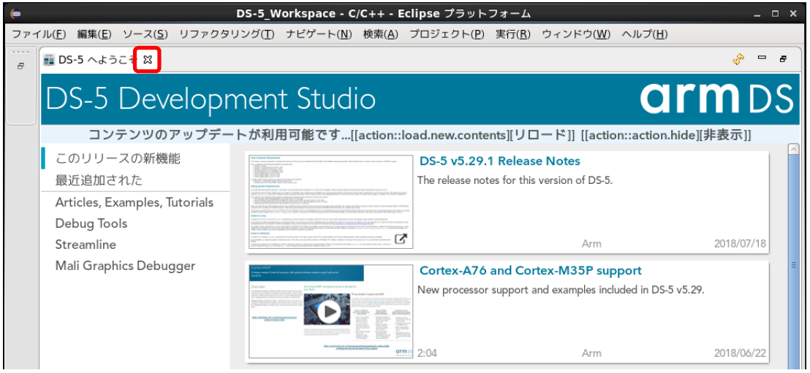Select Mali Graphics Debugger category
Viewport: 810px width, 373px height.
(125, 266)
